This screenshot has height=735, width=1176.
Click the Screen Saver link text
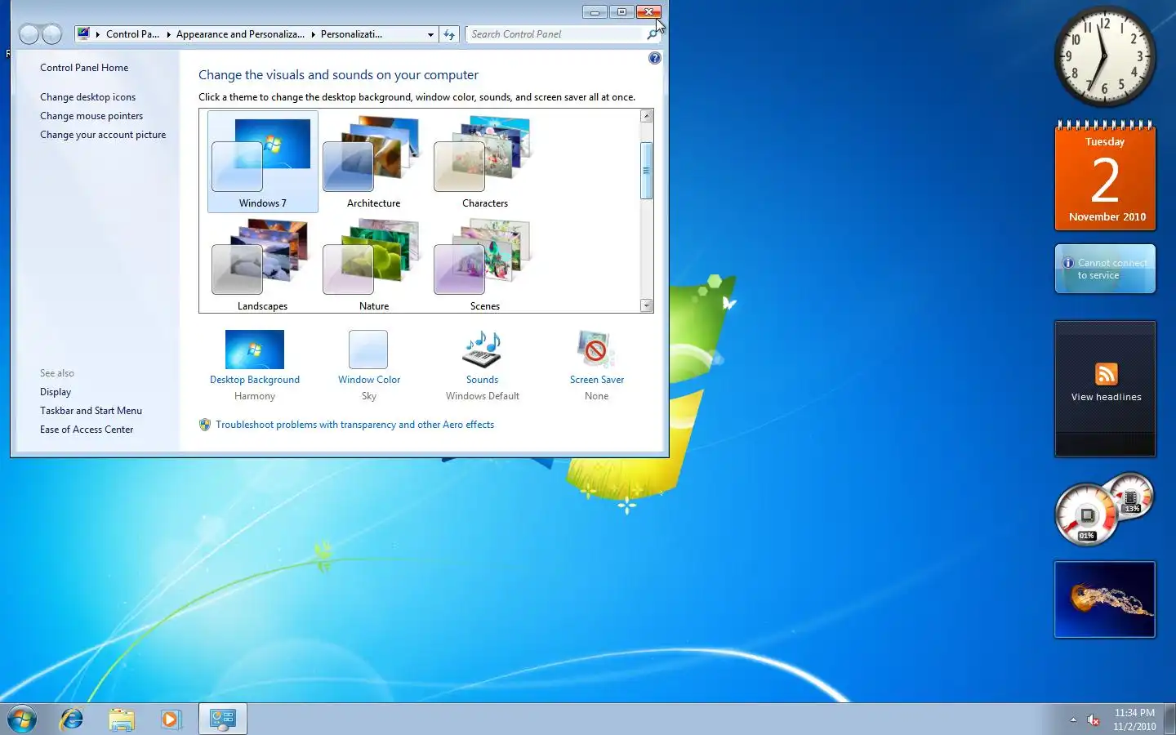coord(596,380)
